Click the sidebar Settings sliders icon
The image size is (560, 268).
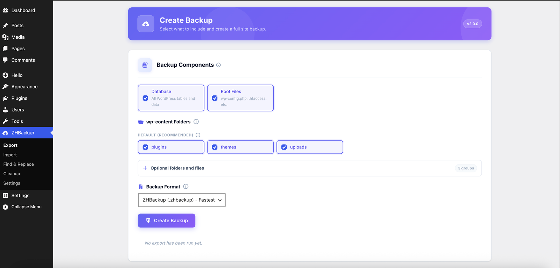5,196
